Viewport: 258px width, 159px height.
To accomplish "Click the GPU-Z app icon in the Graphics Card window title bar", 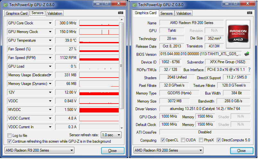I will [x=134, y=5].
